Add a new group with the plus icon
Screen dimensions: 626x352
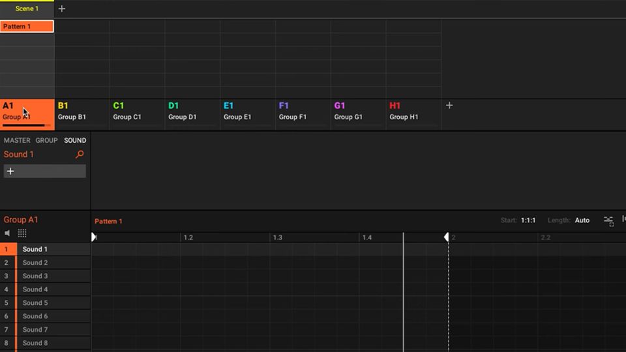[x=449, y=106]
